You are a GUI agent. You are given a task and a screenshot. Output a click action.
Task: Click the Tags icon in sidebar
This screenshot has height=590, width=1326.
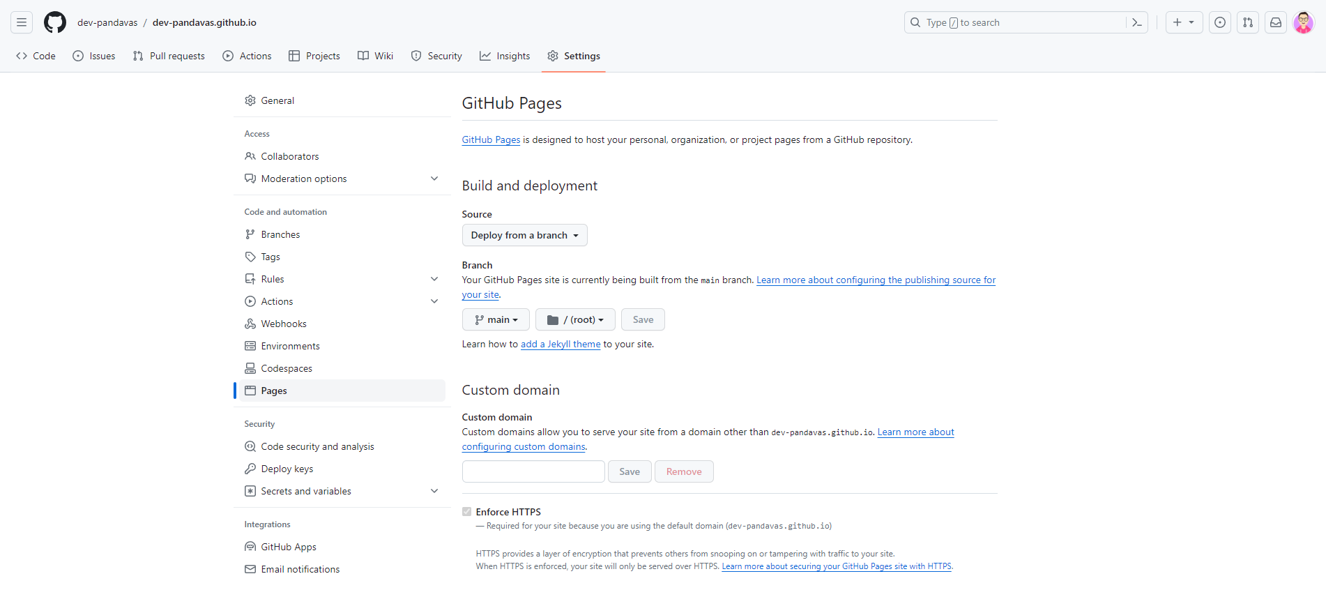(250, 257)
